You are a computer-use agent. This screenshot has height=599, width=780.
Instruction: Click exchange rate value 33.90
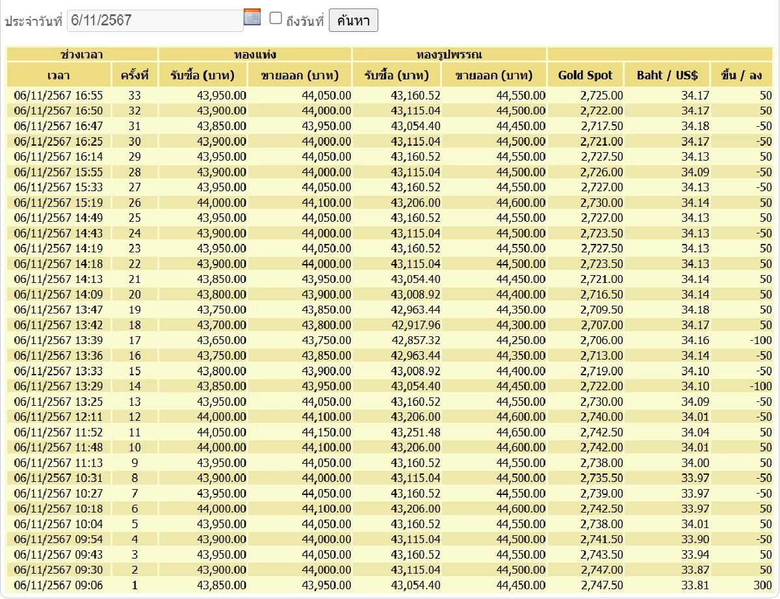(695, 539)
